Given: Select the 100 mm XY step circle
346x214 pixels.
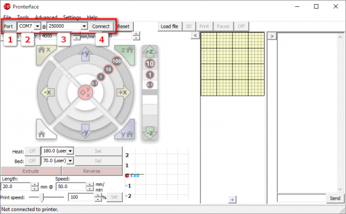Looking at the screenshot, I should [116, 61].
